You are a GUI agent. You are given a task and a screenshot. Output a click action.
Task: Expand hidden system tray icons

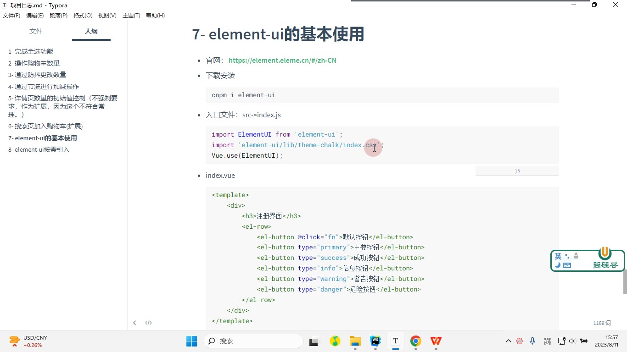508,341
